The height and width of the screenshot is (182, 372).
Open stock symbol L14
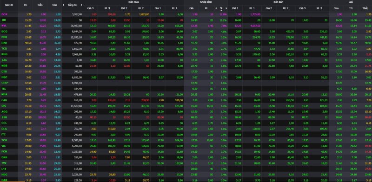pos(4,169)
